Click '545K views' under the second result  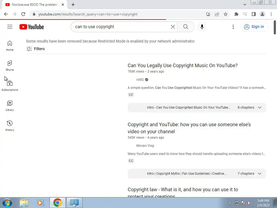click(136, 137)
